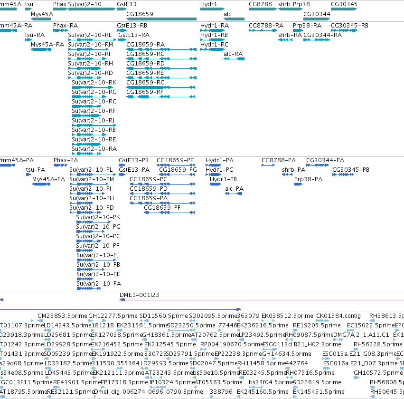
Task: Select the shrb gene label
Action: (x=284, y=4)
